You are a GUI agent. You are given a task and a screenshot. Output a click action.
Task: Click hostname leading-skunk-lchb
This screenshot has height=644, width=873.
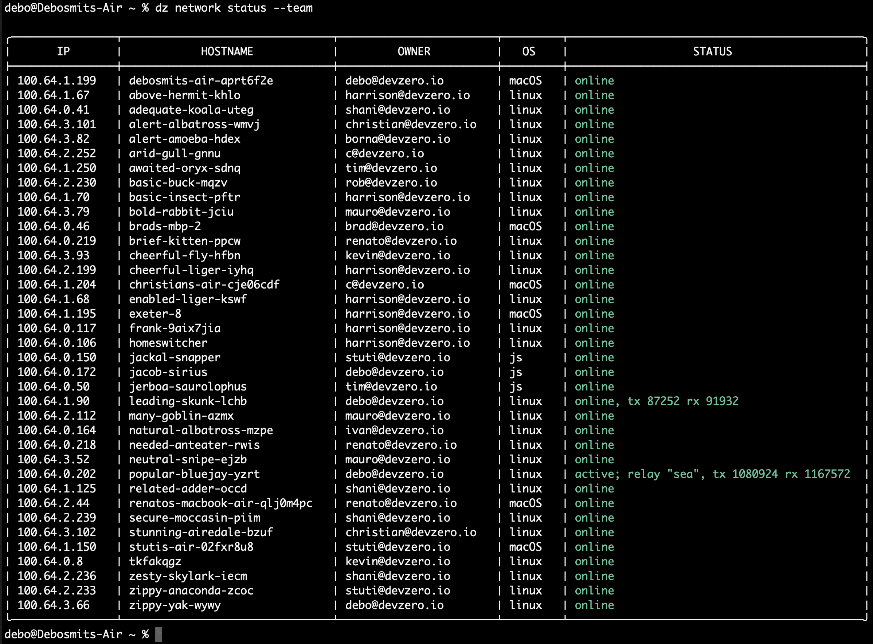pos(188,401)
